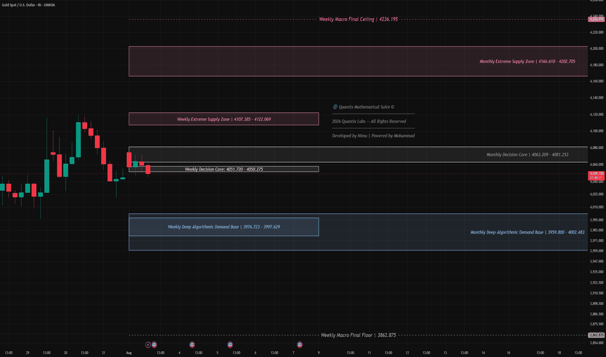Screen dimensions: 606x357
Task: Click the 3,910.500 price scale value
Action: pyautogui.click(x=596, y=293)
